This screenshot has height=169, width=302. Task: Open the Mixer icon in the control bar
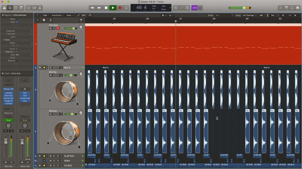click(x=34, y=8)
